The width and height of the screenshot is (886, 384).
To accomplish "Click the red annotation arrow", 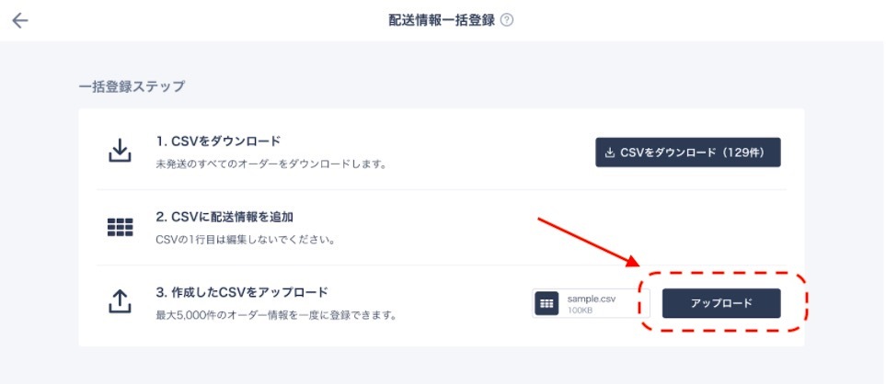I will (588, 242).
